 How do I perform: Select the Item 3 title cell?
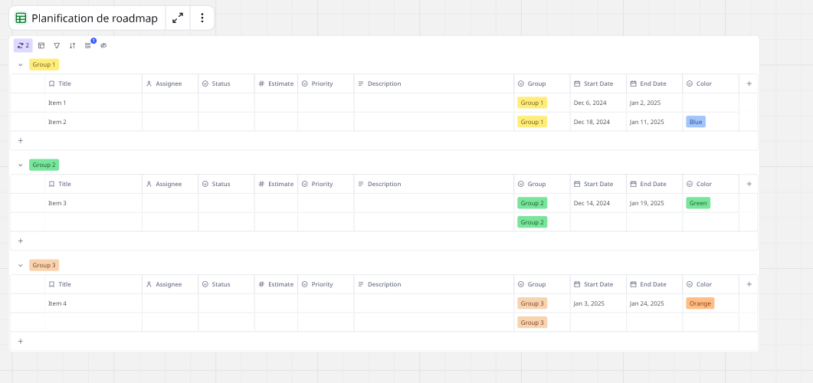point(93,203)
